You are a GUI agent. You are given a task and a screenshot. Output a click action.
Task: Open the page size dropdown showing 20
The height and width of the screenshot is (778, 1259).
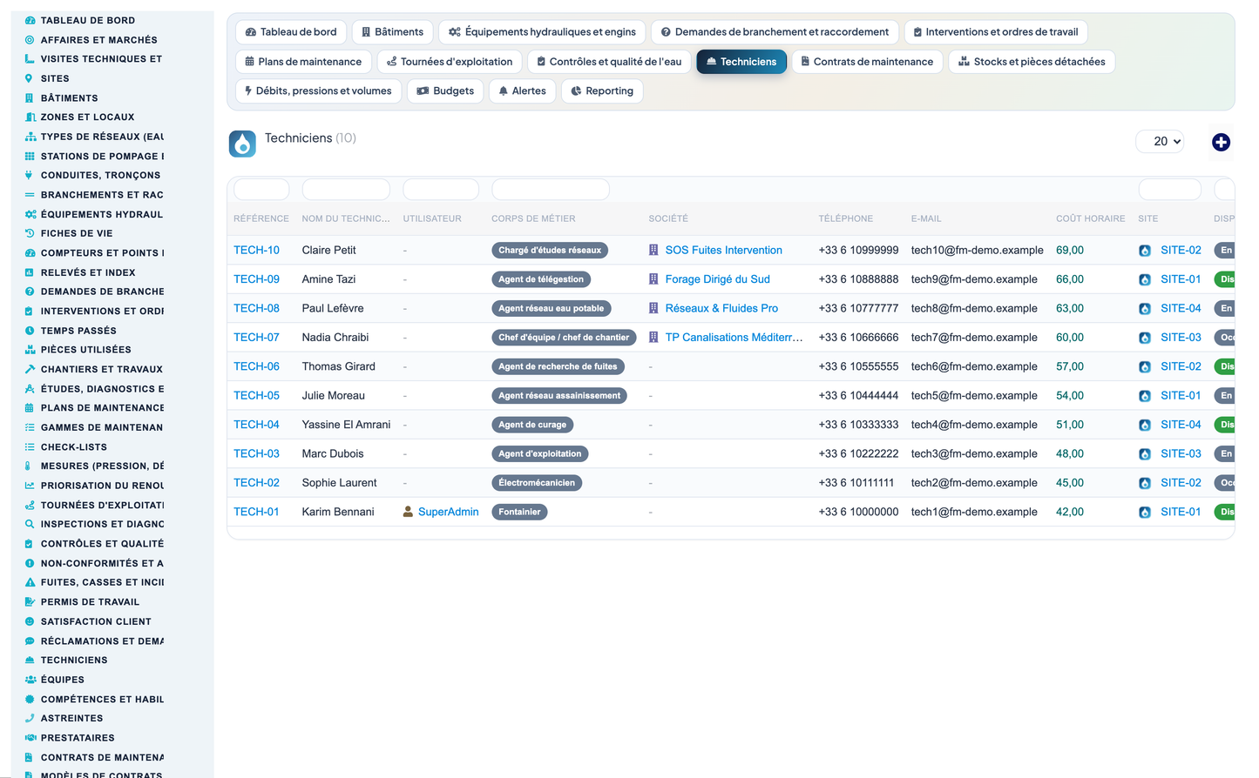1160,141
